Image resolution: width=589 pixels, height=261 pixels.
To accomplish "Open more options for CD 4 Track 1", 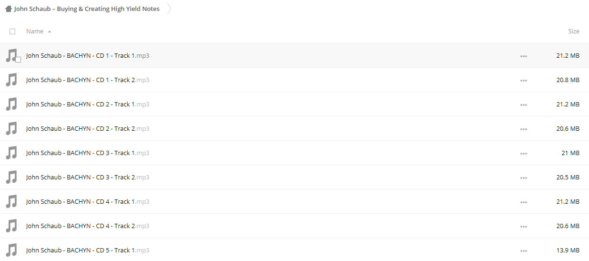I will pos(524,202).
